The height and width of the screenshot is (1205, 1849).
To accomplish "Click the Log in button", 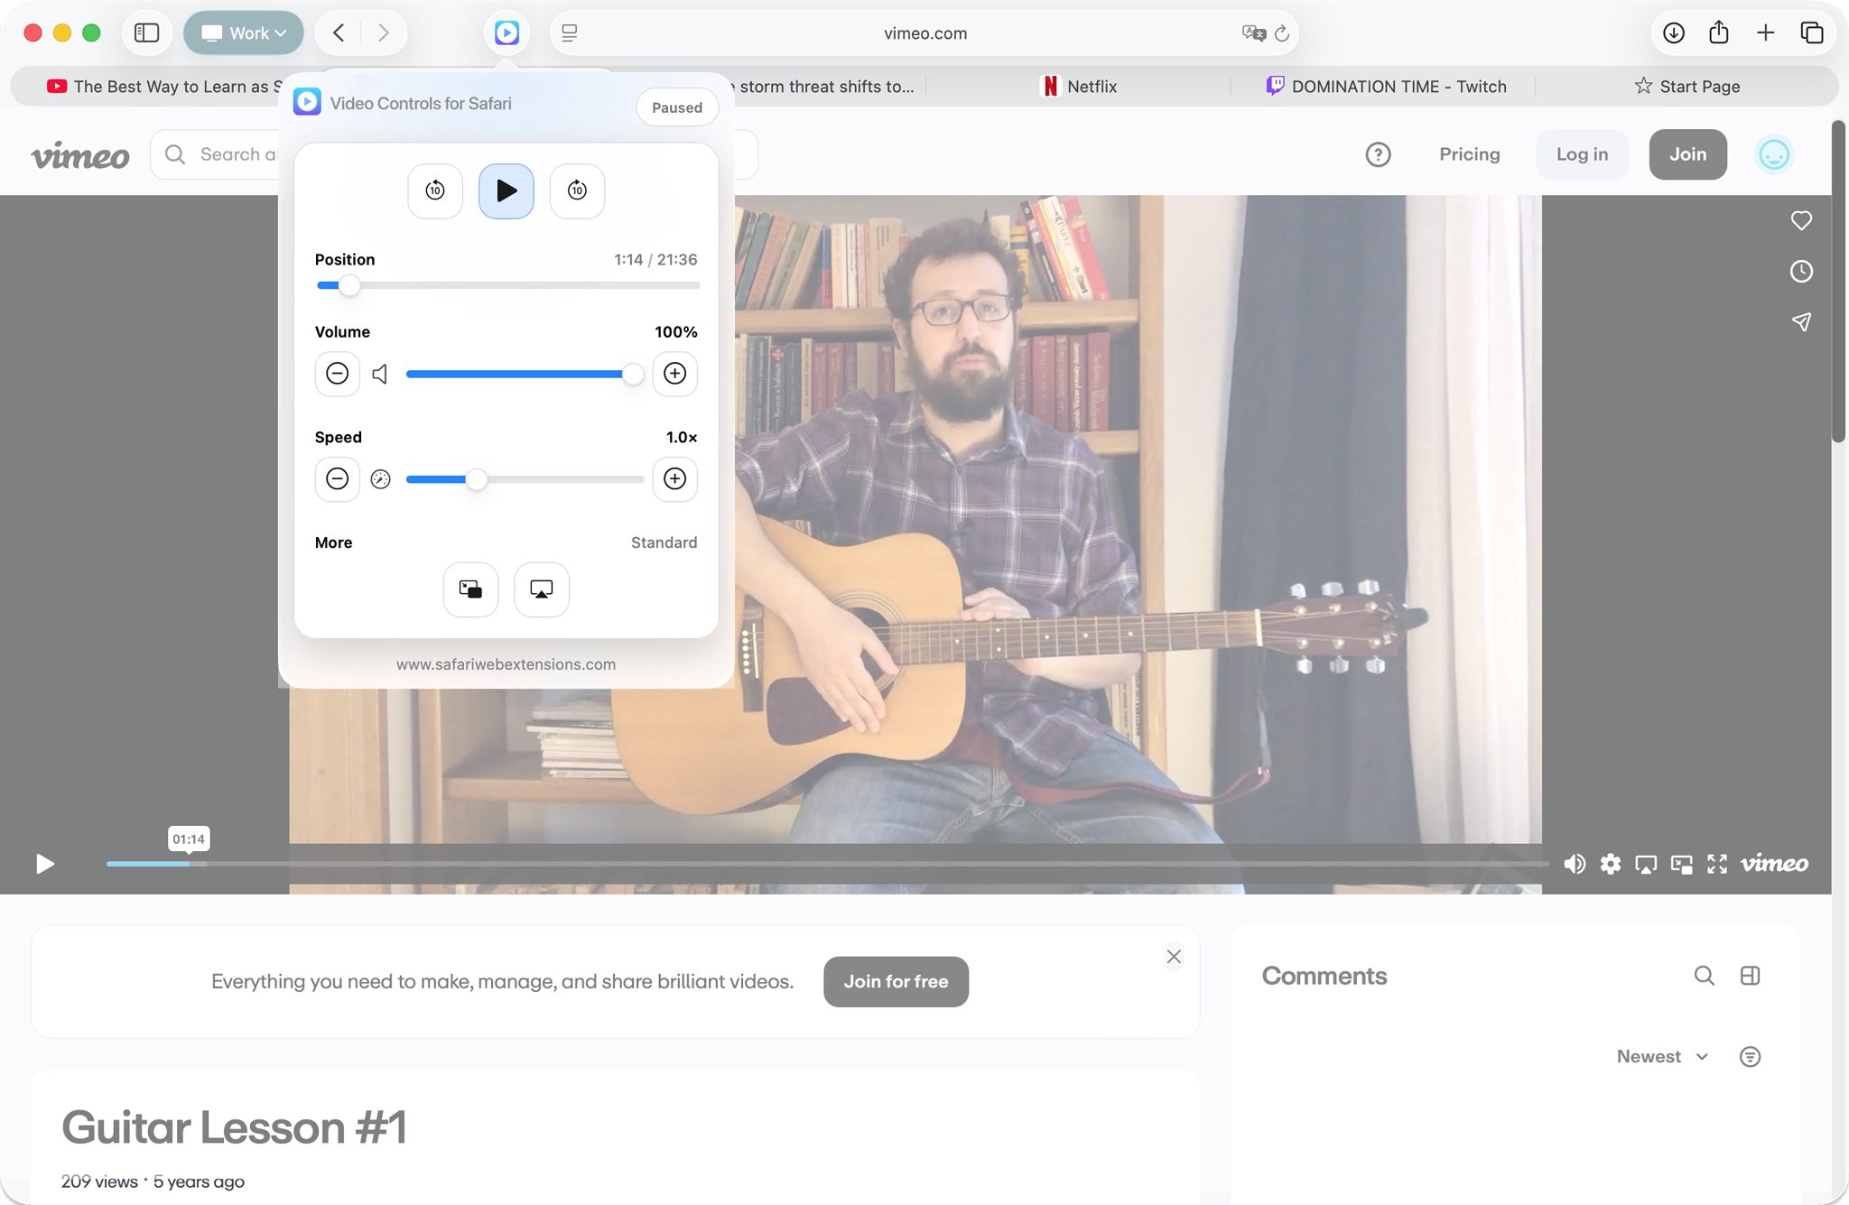I will [x=1582, y=154].
